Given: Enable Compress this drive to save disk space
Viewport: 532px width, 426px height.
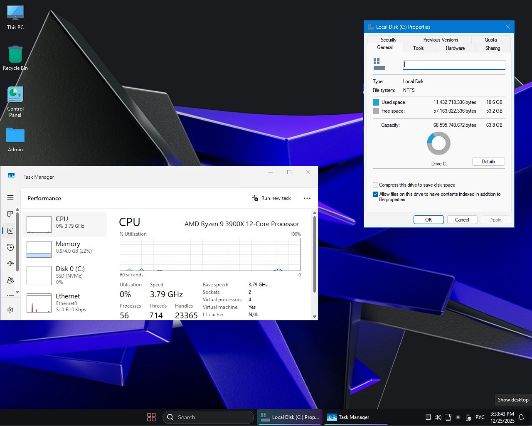Looking at the screenshot, I should click(x=375, y=185).
